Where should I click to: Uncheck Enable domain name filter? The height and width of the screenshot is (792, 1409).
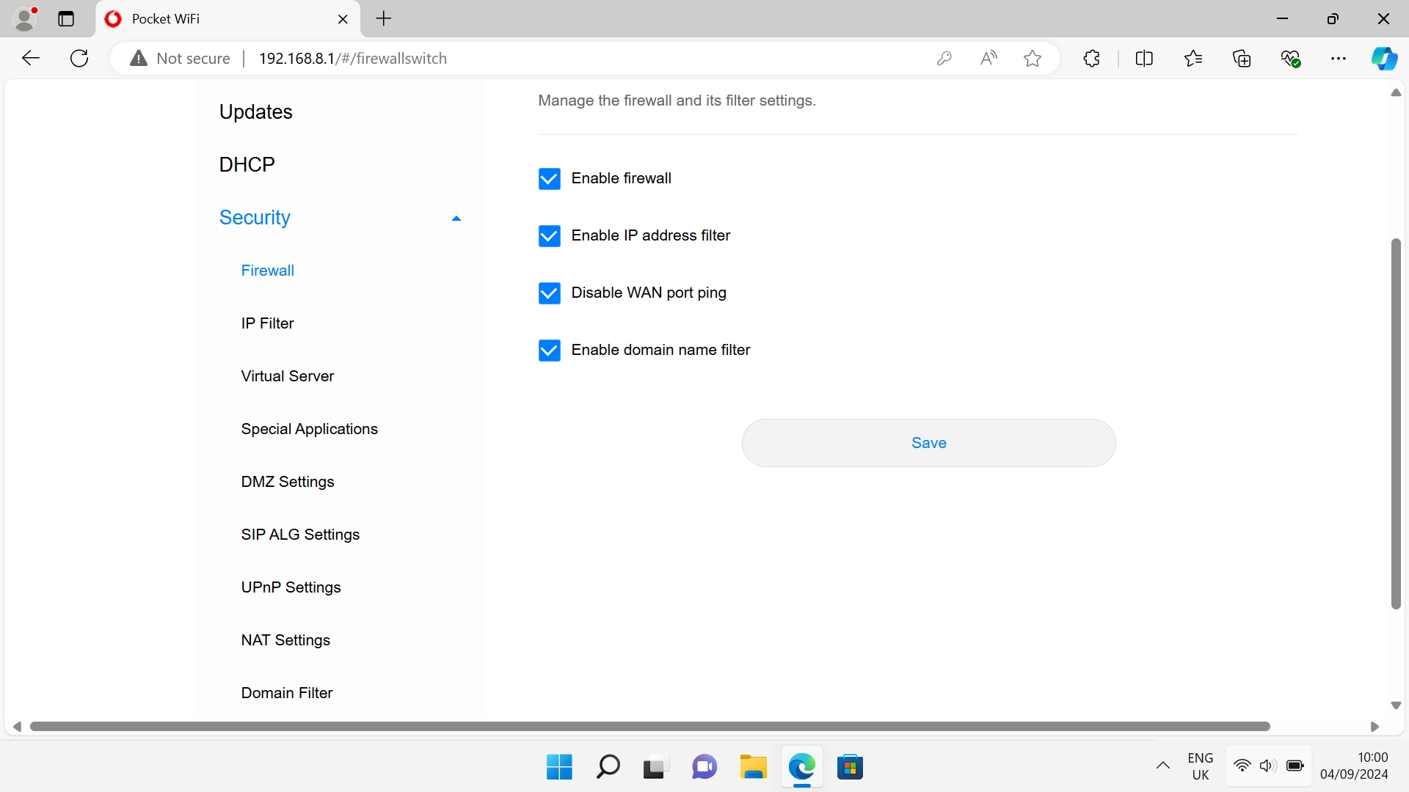[x=550, y=351]
